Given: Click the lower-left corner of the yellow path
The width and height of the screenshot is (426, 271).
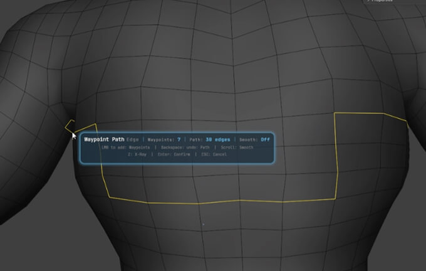Looking at the screenshot, I should coord(110,196).
